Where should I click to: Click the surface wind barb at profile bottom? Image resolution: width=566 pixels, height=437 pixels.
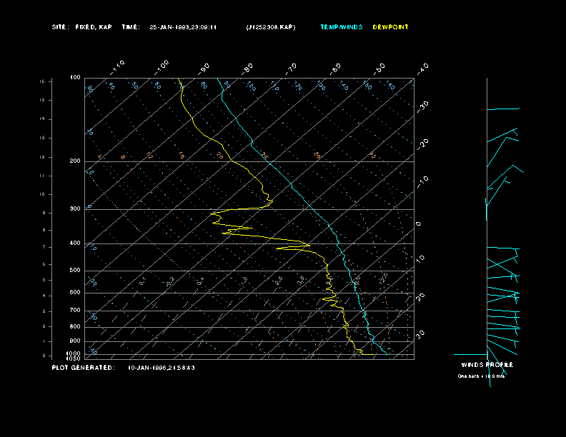pyautogui.click(x=471, y=354)
